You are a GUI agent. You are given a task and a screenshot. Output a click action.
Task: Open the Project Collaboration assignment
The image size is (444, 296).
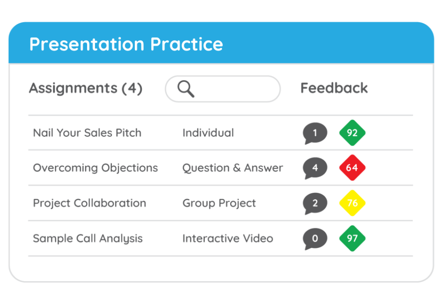click(89, 203)
